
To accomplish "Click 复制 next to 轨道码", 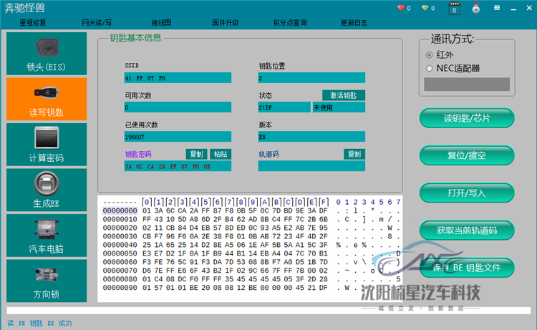I will click(x=354, y=154).
